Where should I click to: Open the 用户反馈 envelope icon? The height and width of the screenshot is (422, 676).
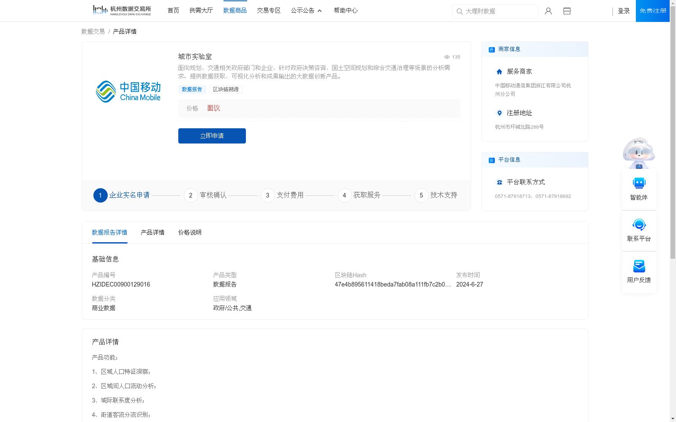[639, 266]
